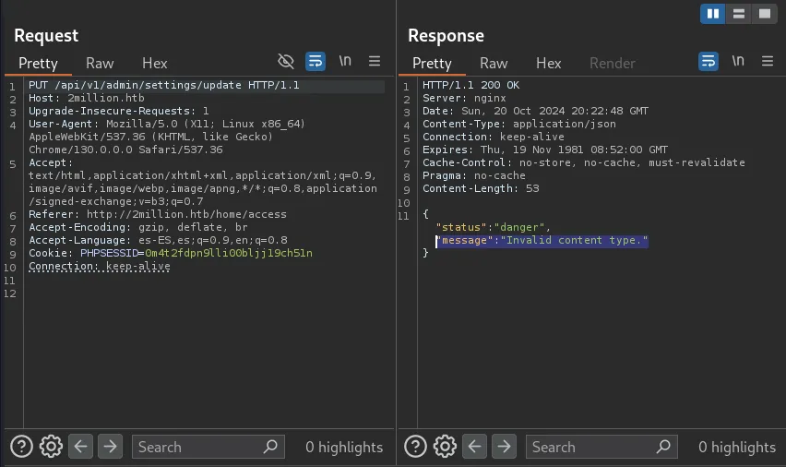This screenshot has width=786, height=467.
Task: Toggle word wrap icon in Request panel
Action: click(x=316, y=62)
